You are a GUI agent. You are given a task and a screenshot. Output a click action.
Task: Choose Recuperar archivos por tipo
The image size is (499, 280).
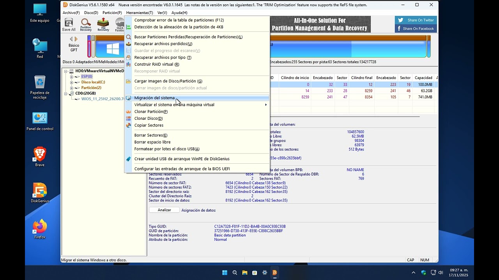(x=197, y=58)
